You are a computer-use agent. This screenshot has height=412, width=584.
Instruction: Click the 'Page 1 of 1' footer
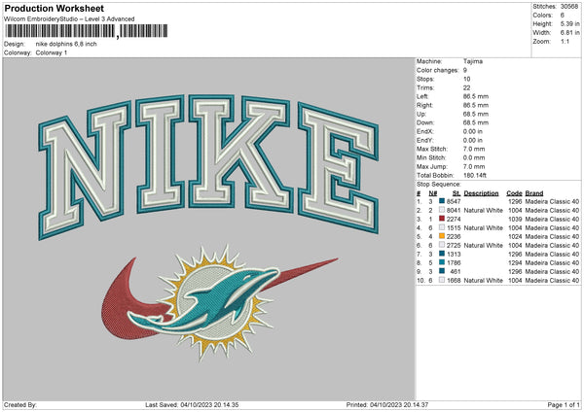564,405
